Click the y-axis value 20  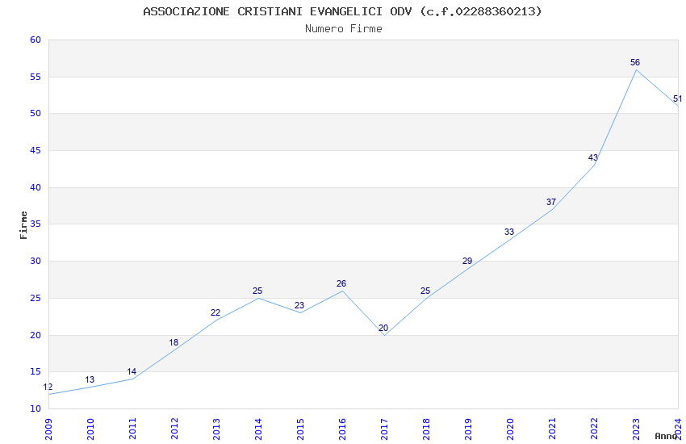tap(36, 335)
